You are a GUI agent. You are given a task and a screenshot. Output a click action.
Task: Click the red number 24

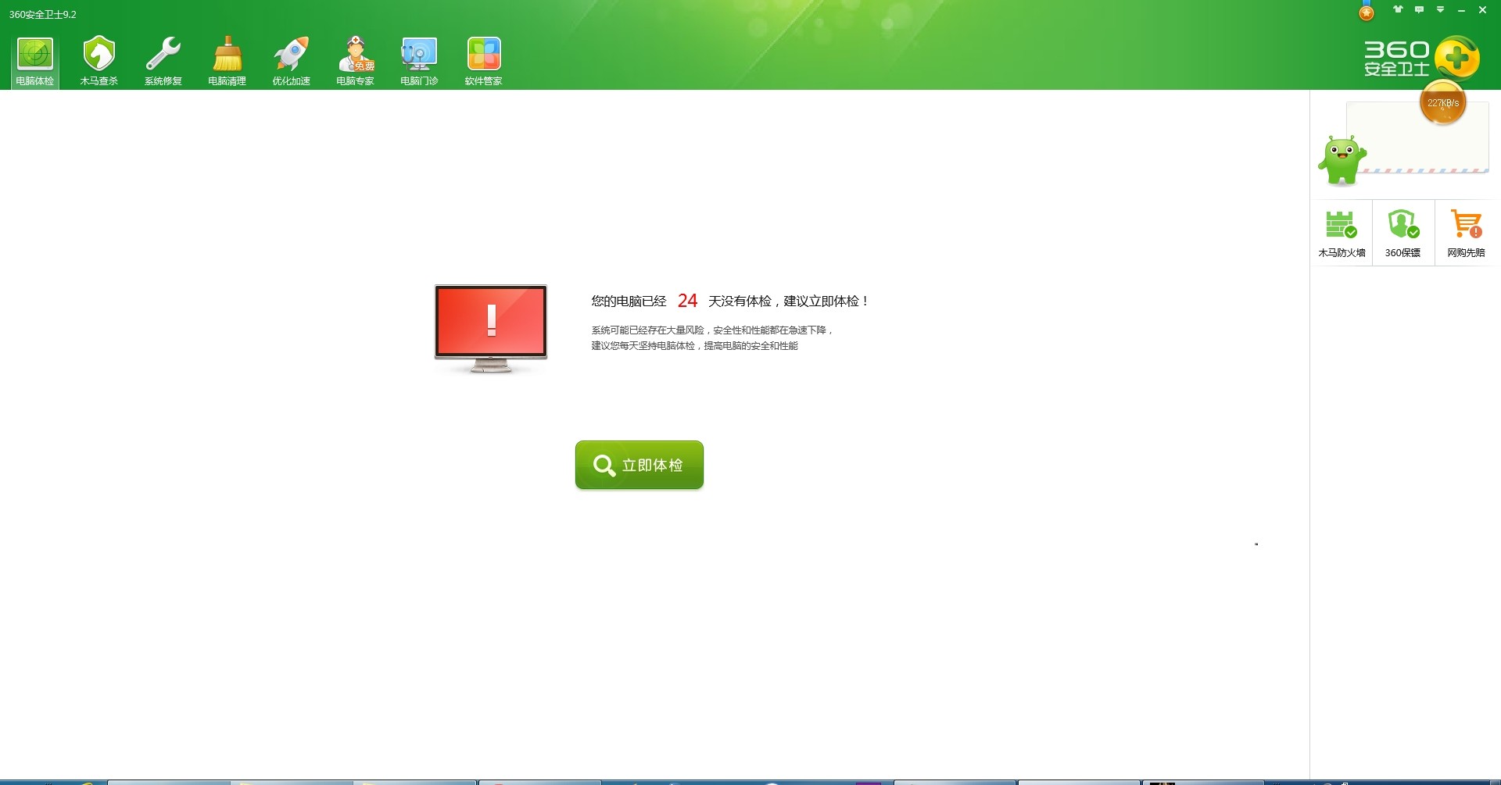coord(687,301)
